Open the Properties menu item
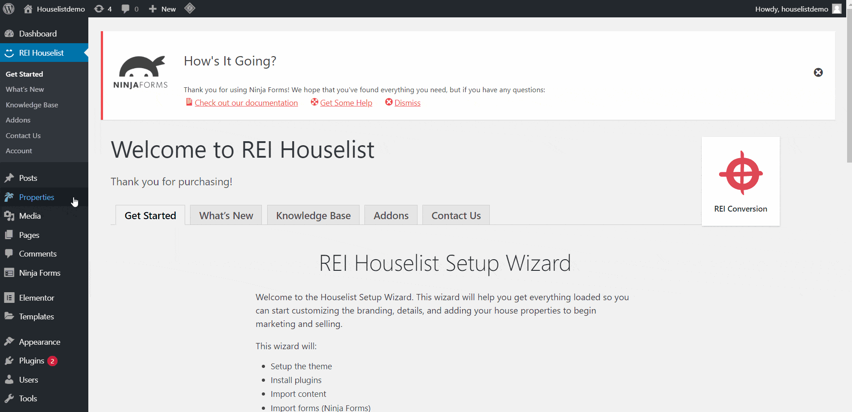 click(44, 197)
